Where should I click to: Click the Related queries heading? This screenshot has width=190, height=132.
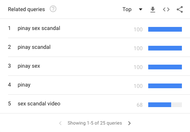coord(26,9)
